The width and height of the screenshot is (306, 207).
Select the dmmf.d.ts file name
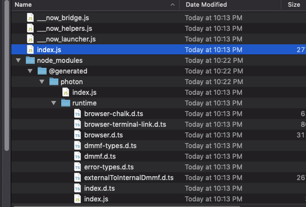(100, 157)
